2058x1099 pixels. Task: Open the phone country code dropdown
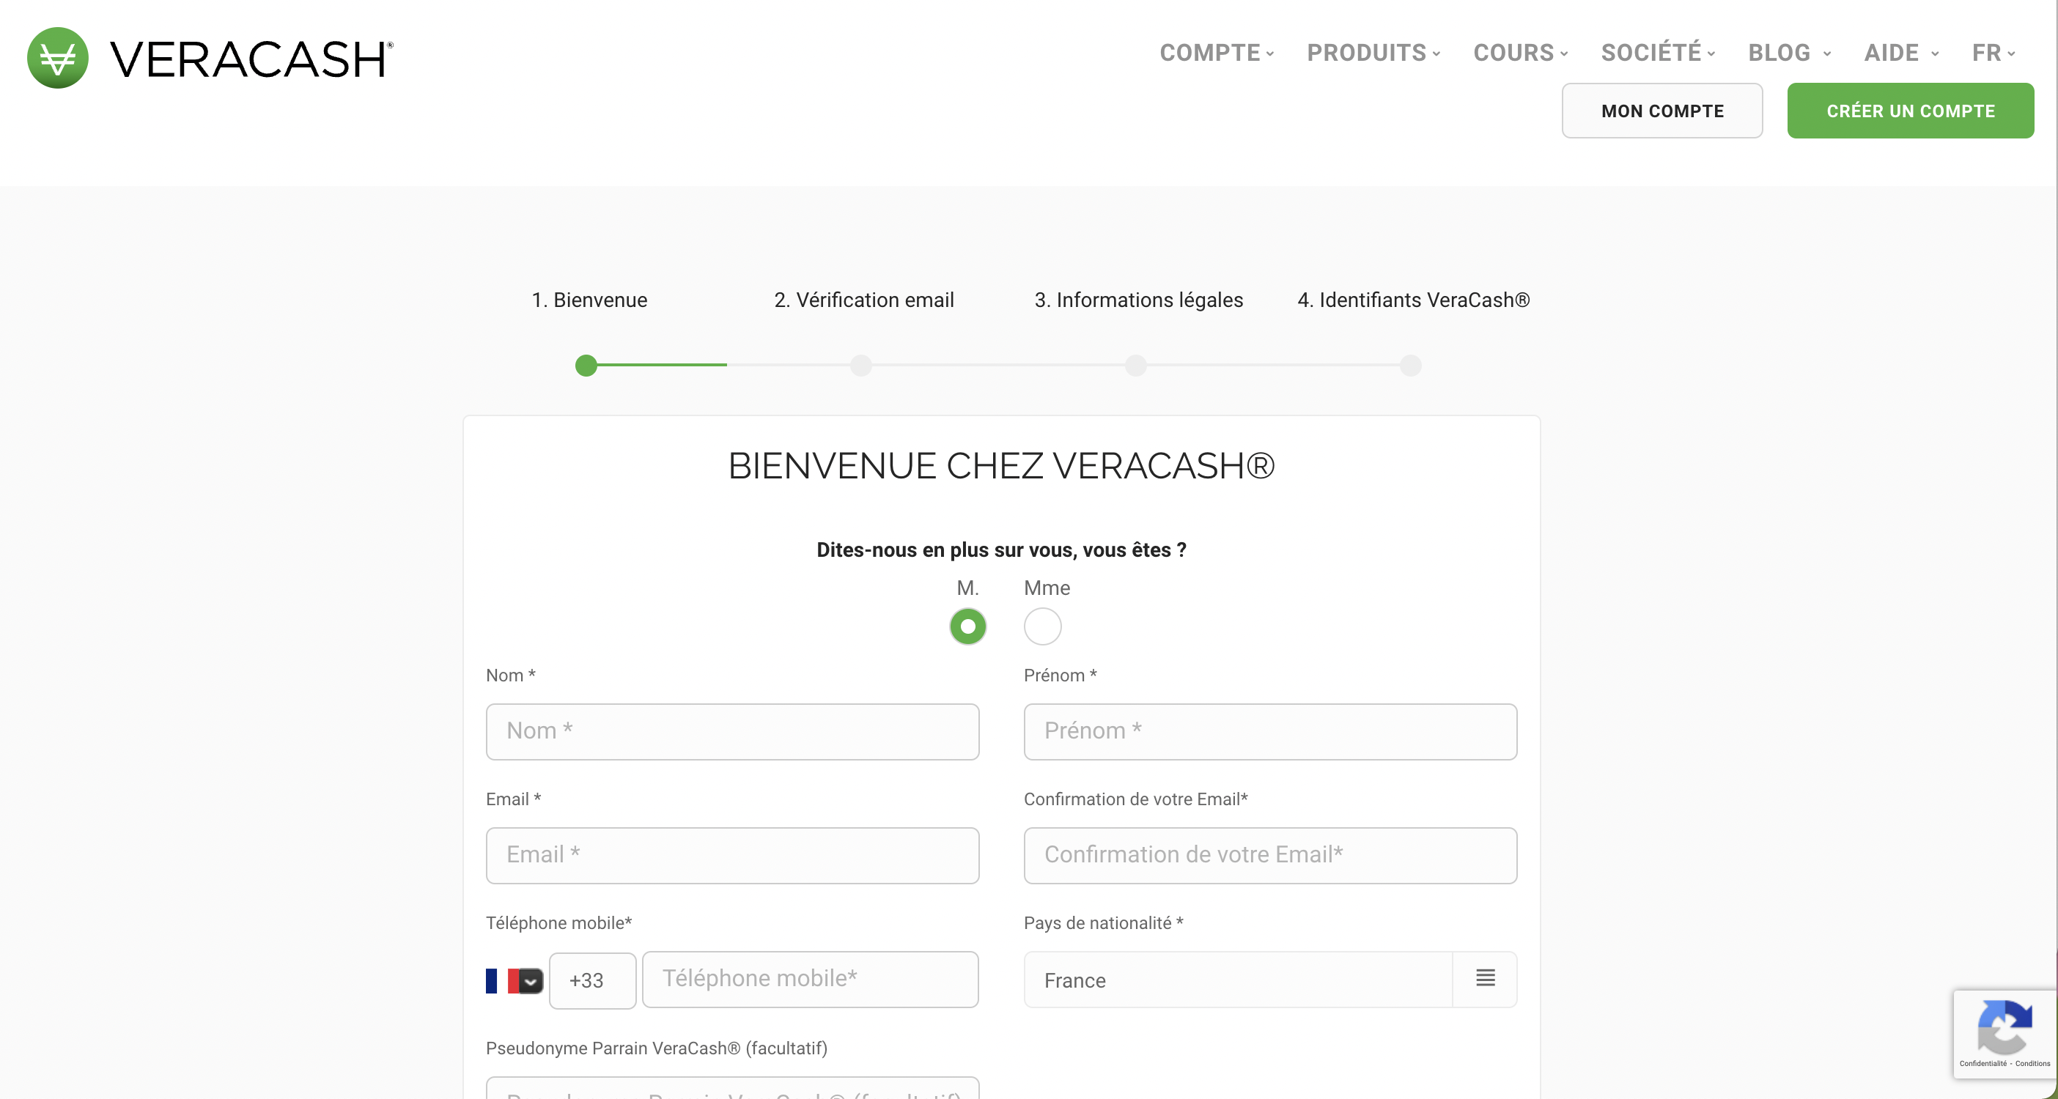[x=531, y=981]
